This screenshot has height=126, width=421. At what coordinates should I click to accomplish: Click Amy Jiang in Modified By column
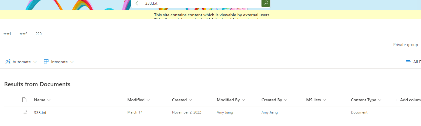pyautogui.click(x=225, y=112)
